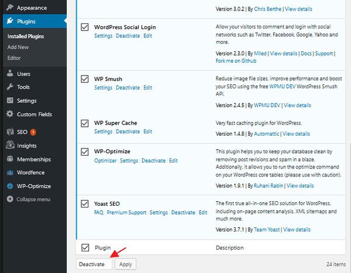Screen dimensions: 351x273
Task: Open Yoast SEO Settings link
Action: click(x=159, y=212)
